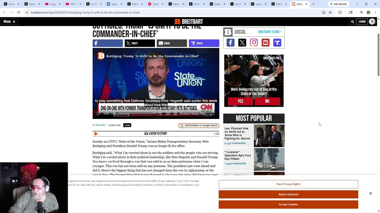Vote YES in the Breitbart poll
This screenshot has width=380, height=213.
point(240,101)
